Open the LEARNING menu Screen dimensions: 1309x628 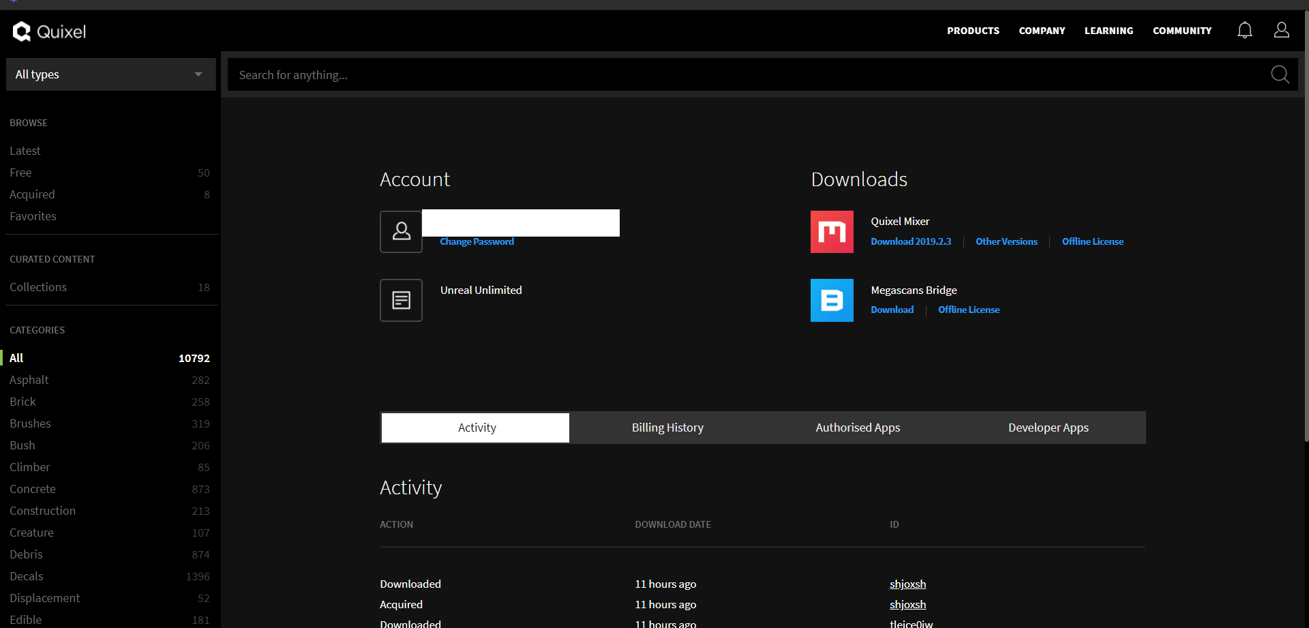[x=1109, y=31]
